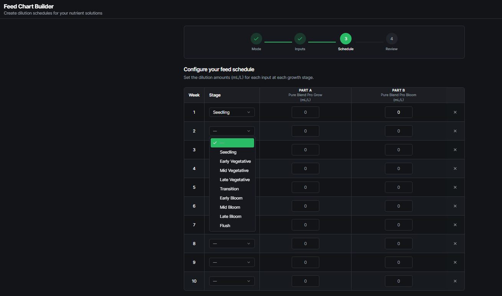Jump to the step 4 Review circle
Viewport: 502px width, 296px height.
[x=391, y=39]
